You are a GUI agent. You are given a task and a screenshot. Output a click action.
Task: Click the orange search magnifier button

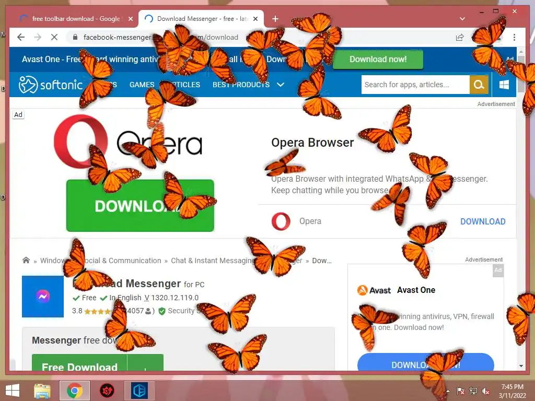coord(479,85)
